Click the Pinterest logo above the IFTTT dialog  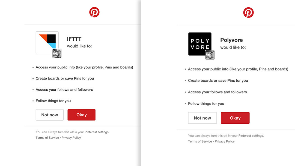point(94,12)
